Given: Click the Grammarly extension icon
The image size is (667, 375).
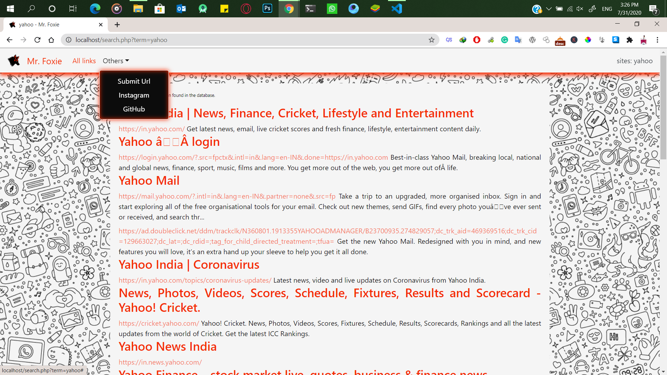Looking at the screenshot, I should click(x=504, y=40).
